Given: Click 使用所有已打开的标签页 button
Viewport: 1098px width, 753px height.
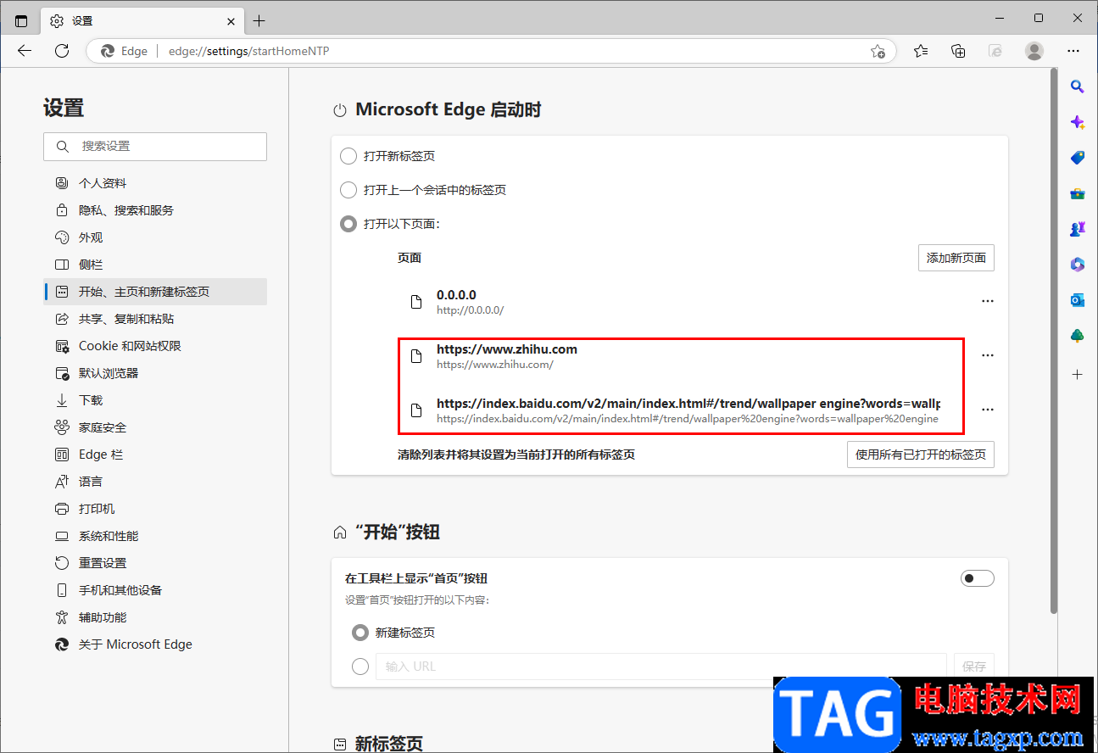Looking at the screenshot, I should click(921, 455).
